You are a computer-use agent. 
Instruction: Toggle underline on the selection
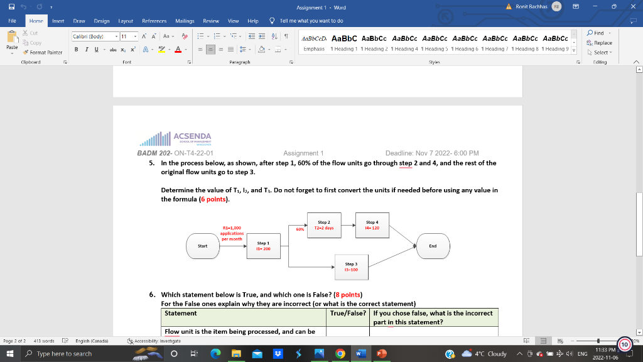95,49
